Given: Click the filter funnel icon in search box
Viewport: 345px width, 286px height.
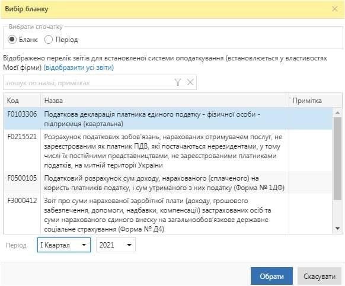Looking at the screenshot, I should pyautogui.click(x=178, y=82).
